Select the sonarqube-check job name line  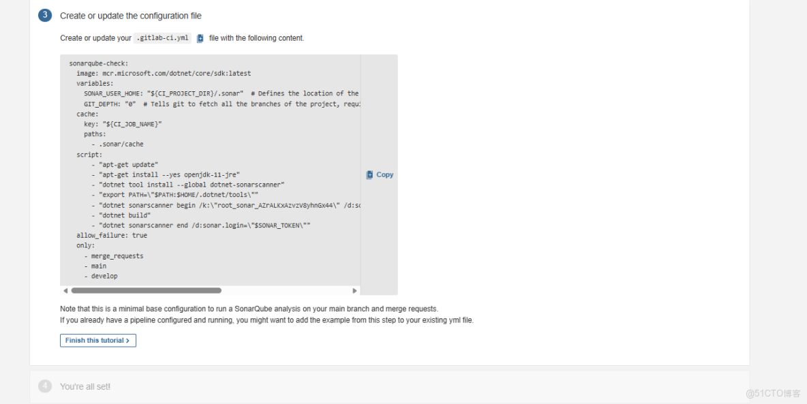[100, 63]
